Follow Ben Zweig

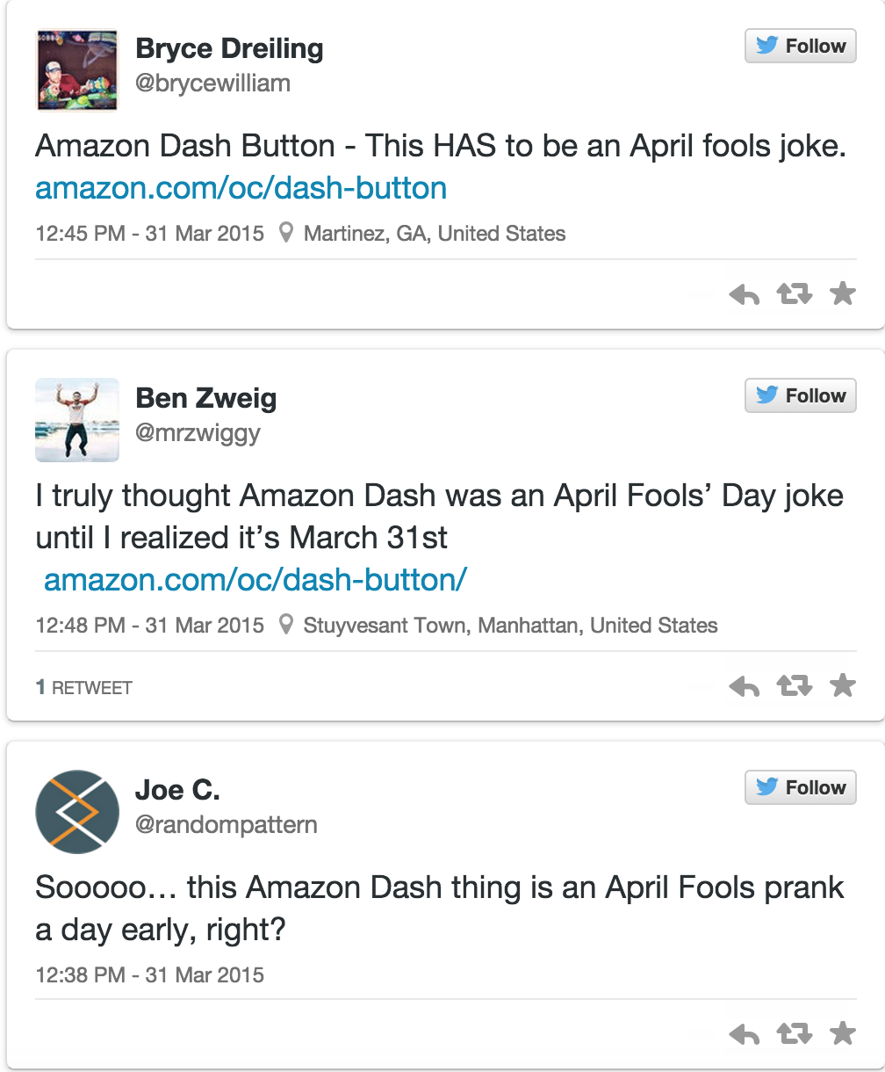(801, 396)
